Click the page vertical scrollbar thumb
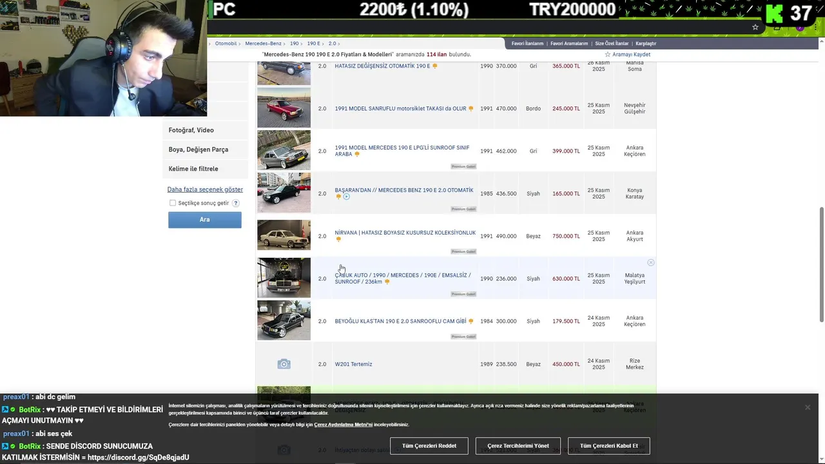 (821, 264)
